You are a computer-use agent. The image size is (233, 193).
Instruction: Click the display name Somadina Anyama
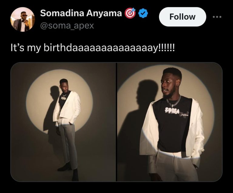click(x=81, y=13)
